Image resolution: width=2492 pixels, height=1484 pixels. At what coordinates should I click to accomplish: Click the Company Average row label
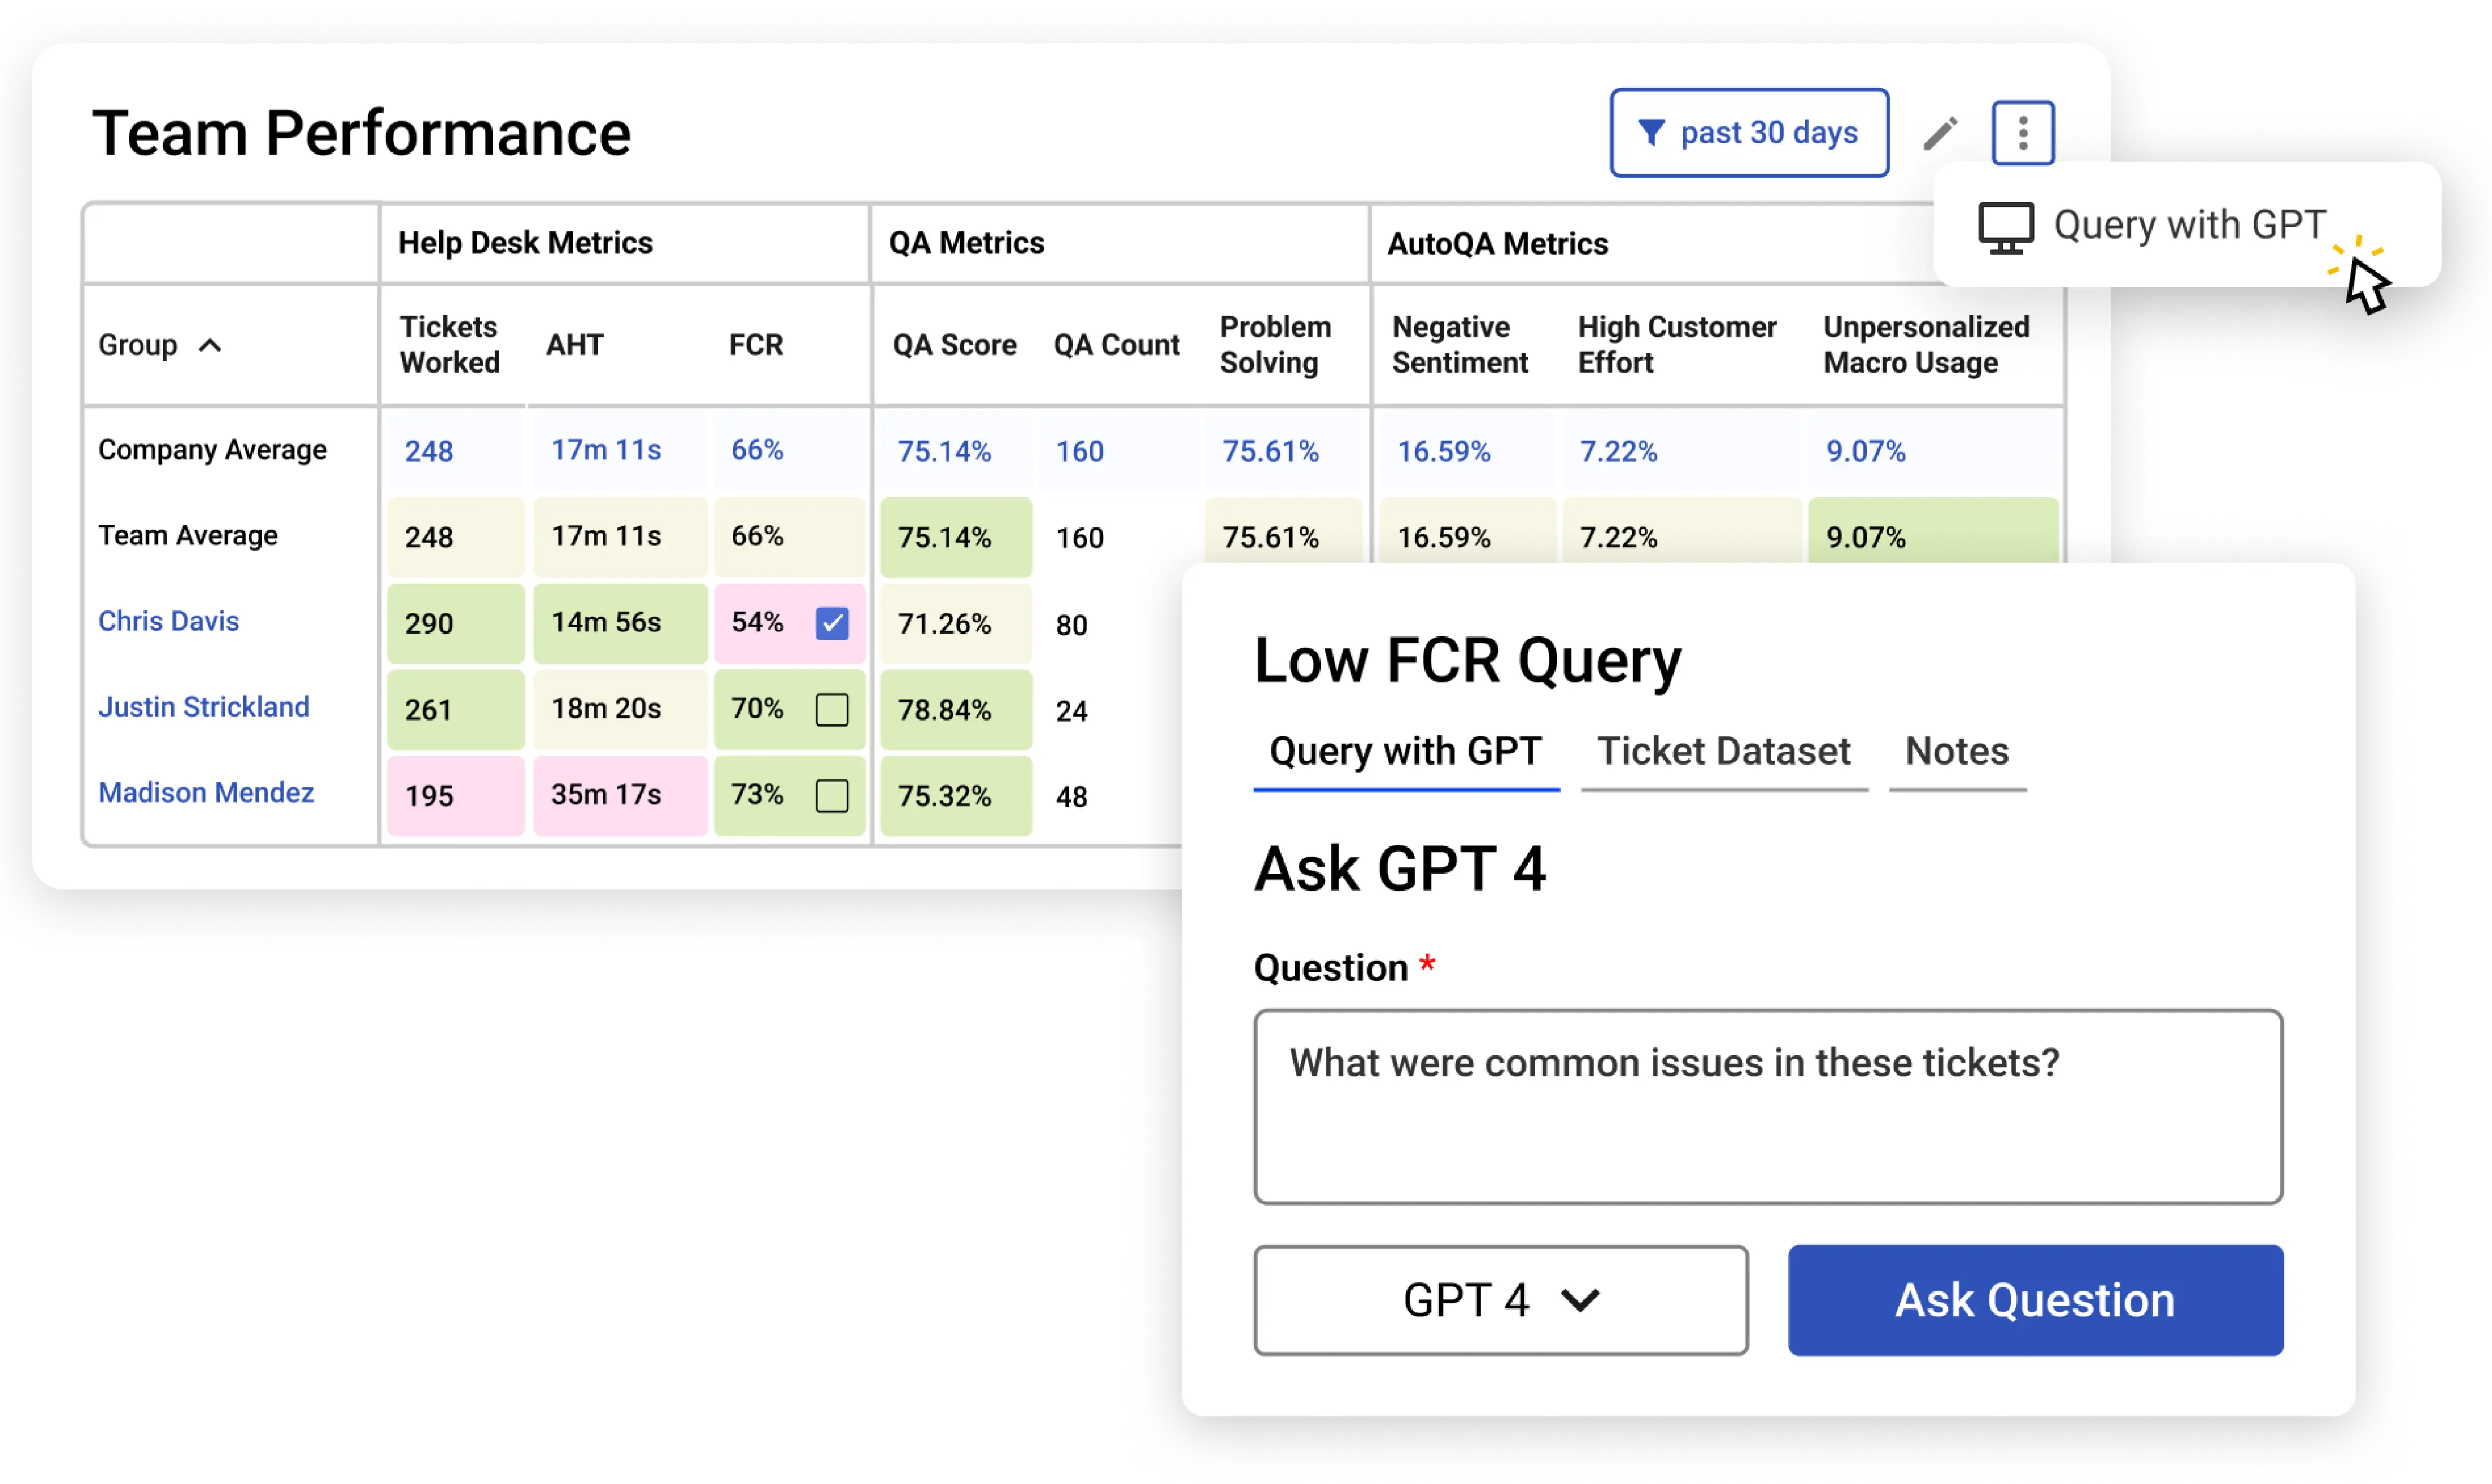pos(212,450)
